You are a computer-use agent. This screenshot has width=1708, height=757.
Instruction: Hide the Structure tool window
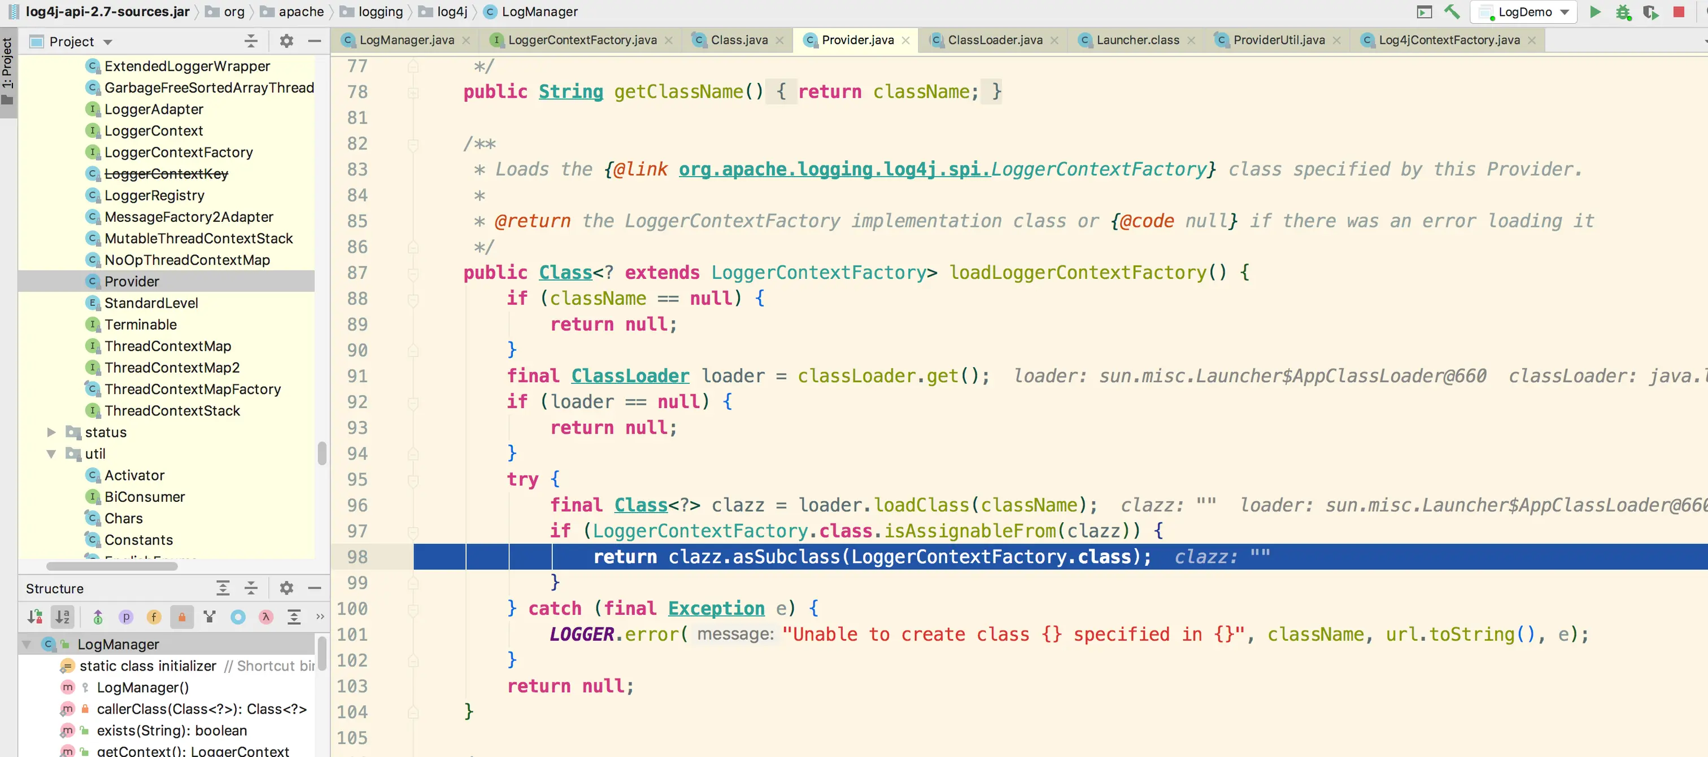tap(314, 589)
